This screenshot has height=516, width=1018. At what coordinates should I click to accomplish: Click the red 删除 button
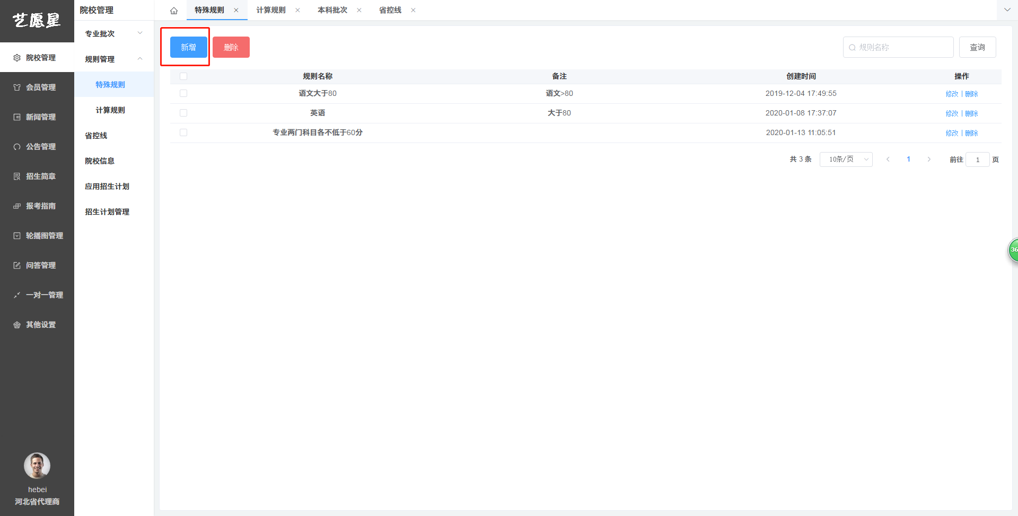231,47
